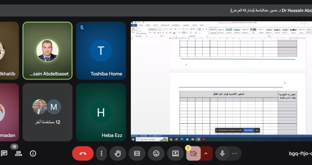
Task: Turn on closed captions
Action: click(137, 153)
